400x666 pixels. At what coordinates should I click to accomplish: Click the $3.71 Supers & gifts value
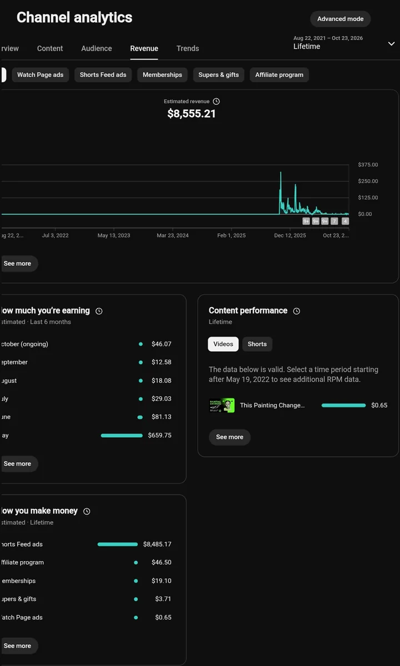(163, 599)
